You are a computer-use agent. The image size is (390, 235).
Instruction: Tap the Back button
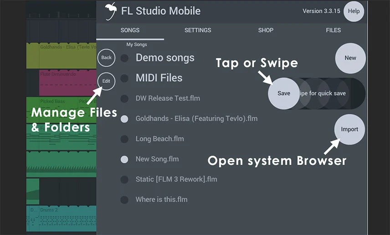click(106, 57)
